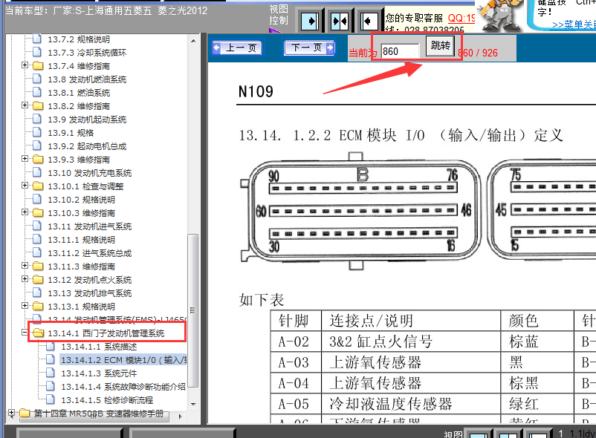This screenshot has height=438, width=596.
Task: Click table cell 冷却液温度传感器
Action: click(391, 404)
